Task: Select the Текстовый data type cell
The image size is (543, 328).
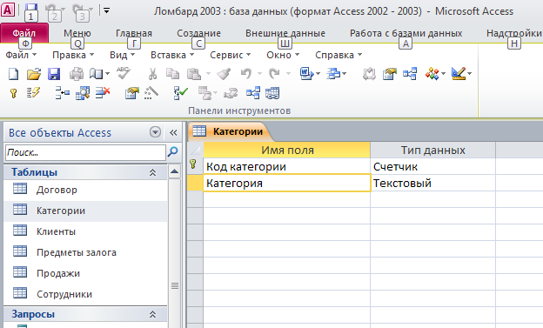Action: (x=432, y=184)
